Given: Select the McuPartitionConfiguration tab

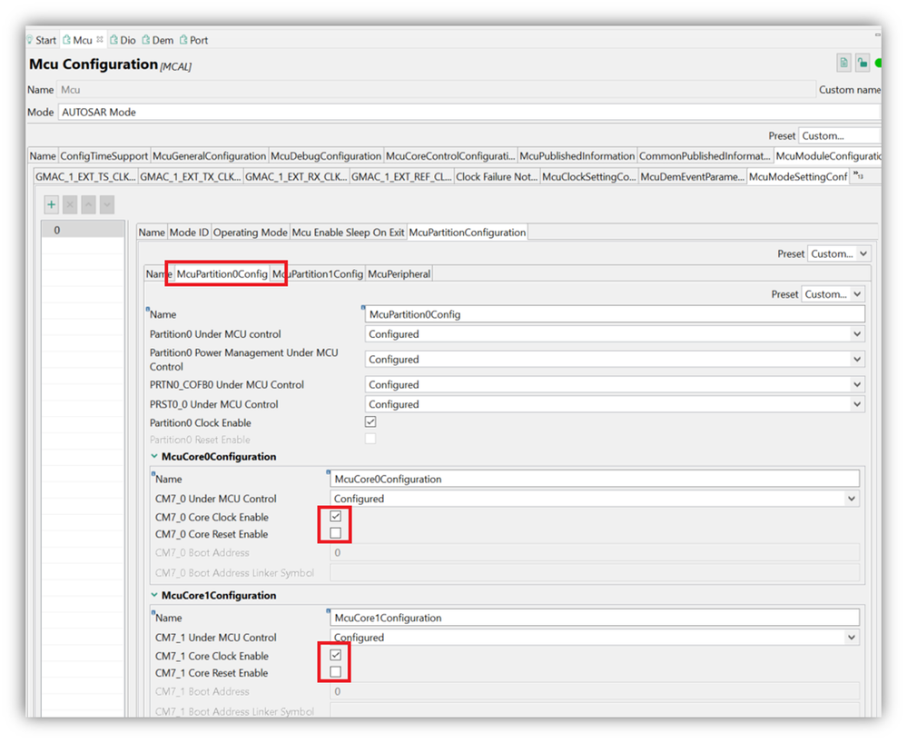Looking at the screenshot, I should [468, 232].
